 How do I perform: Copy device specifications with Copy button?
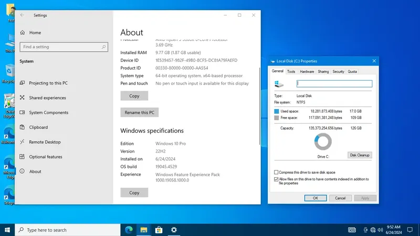[x=134, y=96]
